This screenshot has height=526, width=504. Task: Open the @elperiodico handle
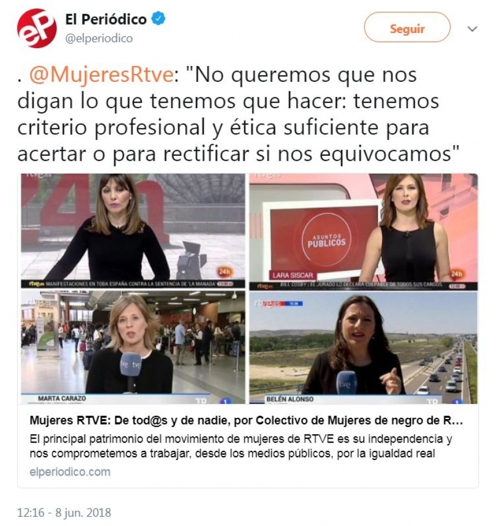pos(99,39)
